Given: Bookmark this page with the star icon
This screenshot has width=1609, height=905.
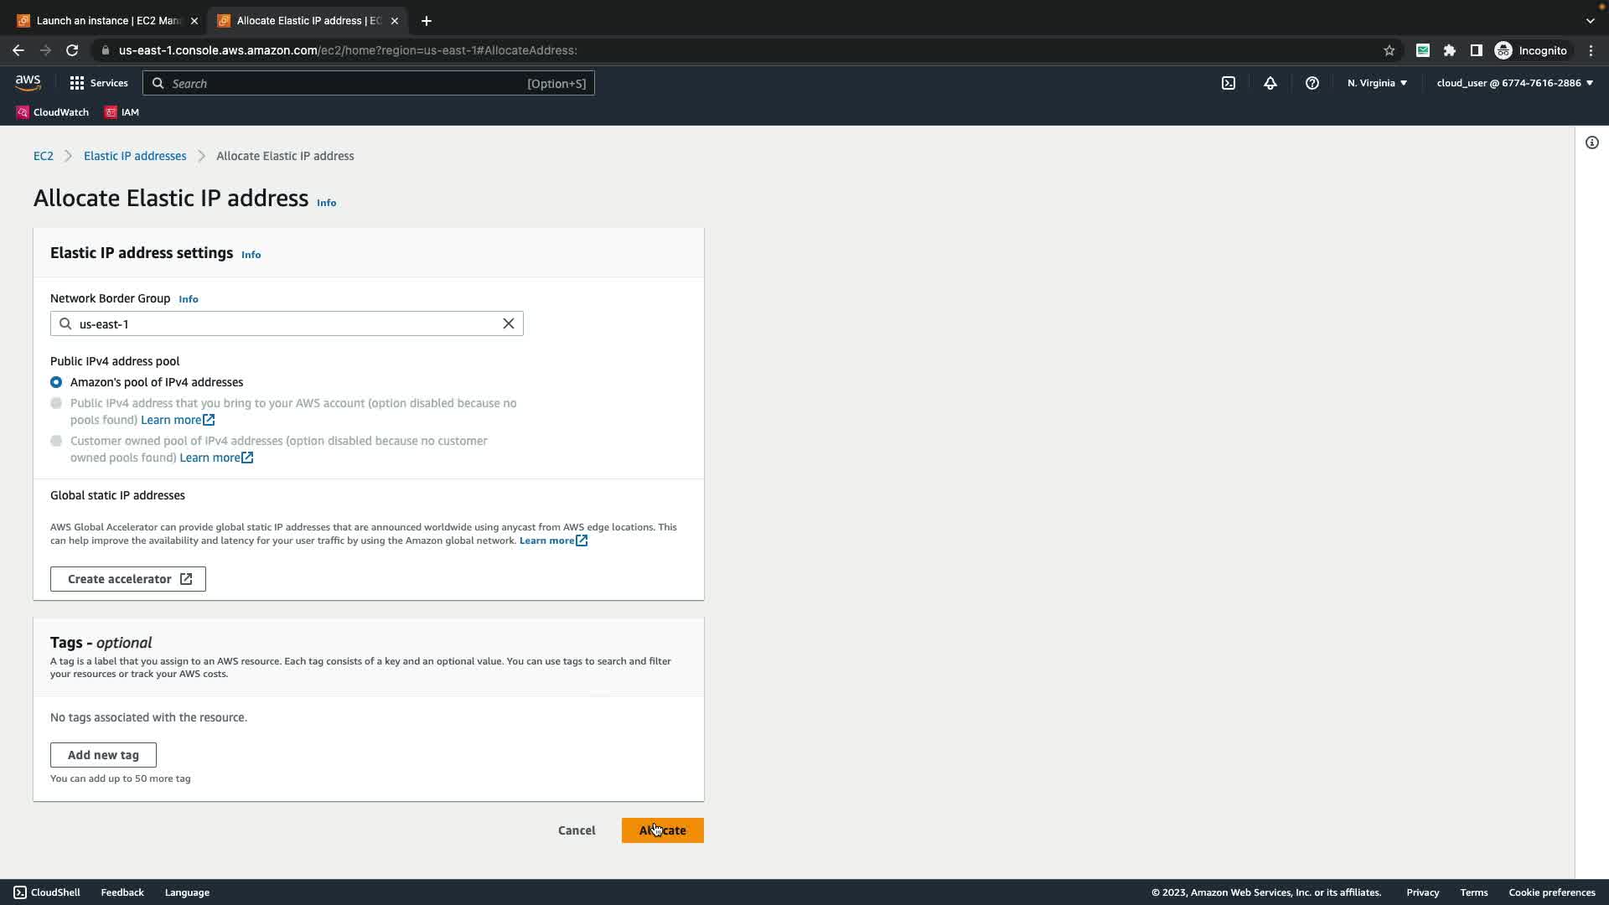Looking at the screenshot, I should (1389, 50).
